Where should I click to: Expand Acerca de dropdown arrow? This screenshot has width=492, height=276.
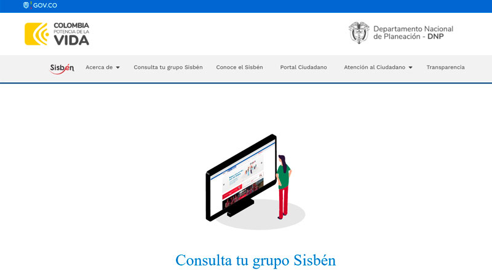pyautogui.click(x=117, y=67)
